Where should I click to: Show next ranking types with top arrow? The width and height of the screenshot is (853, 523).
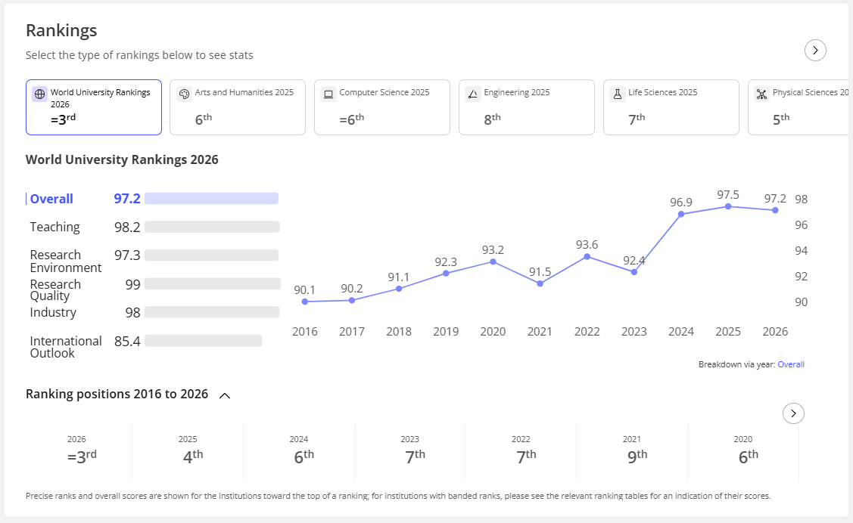[815, 51]
